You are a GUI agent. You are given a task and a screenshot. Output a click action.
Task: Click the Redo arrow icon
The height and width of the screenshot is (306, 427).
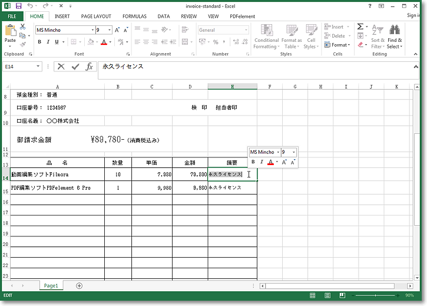[x=45, y=6]
